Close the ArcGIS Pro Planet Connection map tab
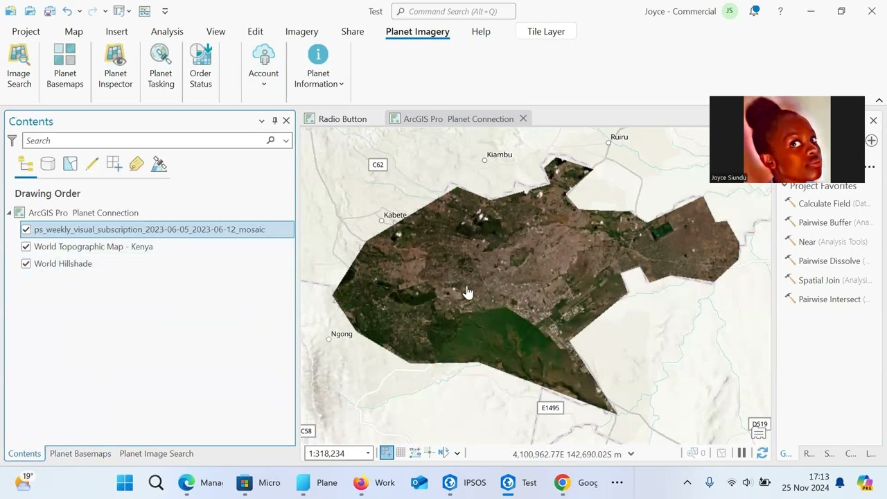This screenshot has width=887, height=499. (x=523, y=119)
